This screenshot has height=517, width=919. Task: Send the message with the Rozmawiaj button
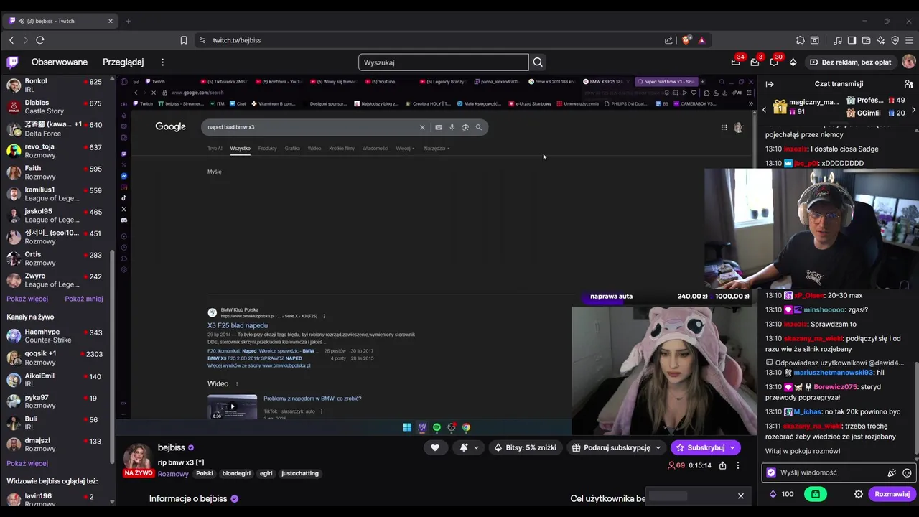[892, 494]
